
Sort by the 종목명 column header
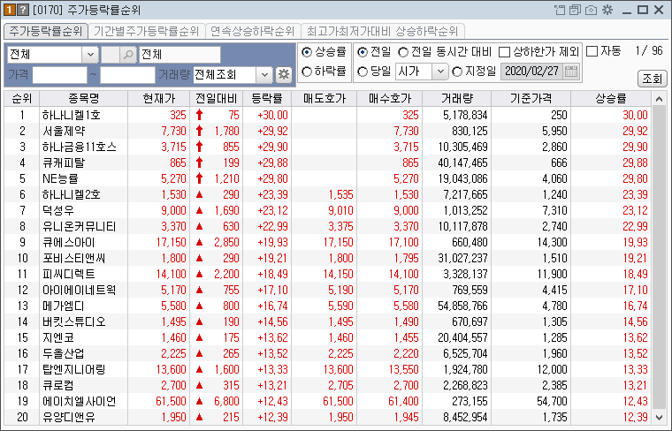click(x=84, y=98)
